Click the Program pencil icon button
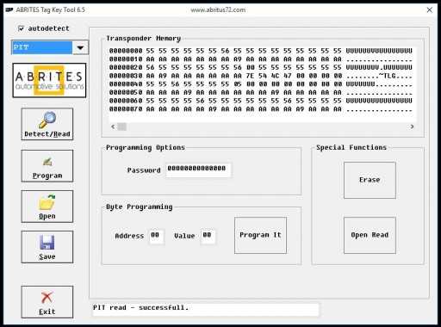The width and height of the screenshot is (441, 327). (x=47, y=166)
